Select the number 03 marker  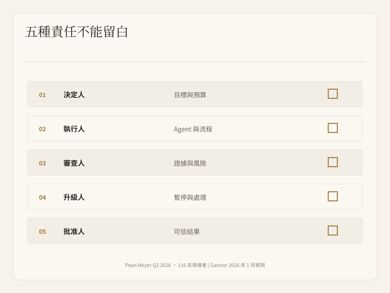click(43, 163)
